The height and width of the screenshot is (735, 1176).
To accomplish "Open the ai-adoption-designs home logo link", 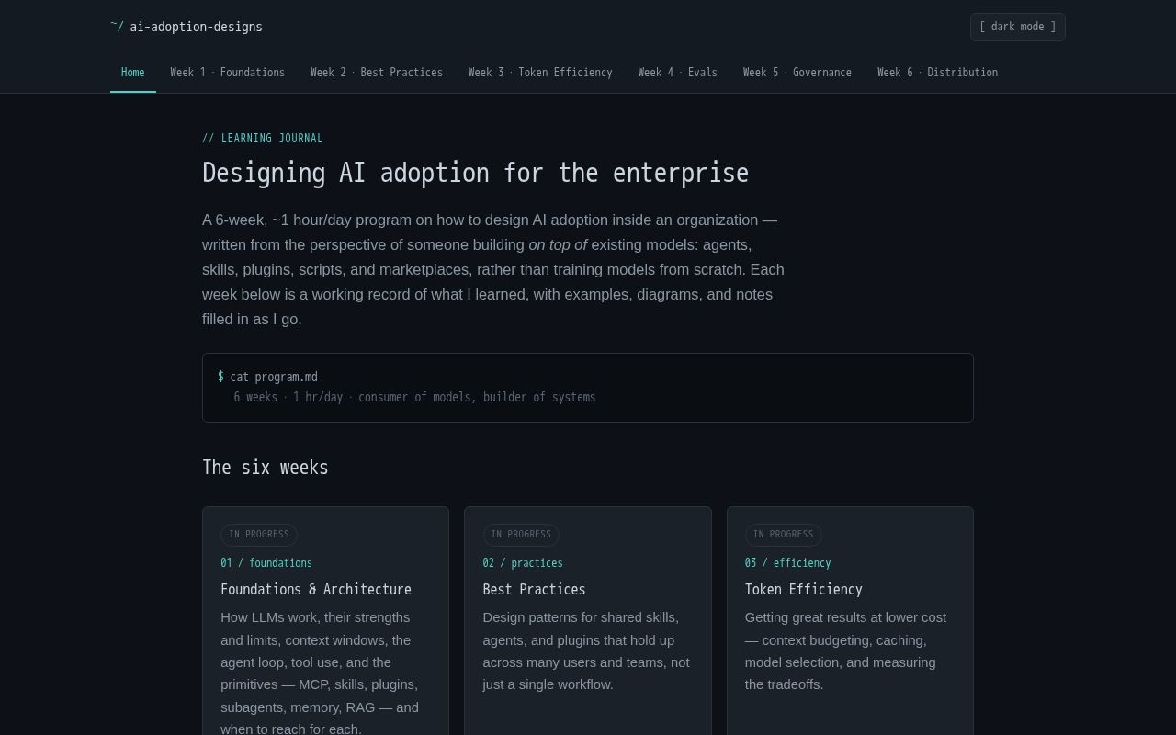I will [187, 27].
